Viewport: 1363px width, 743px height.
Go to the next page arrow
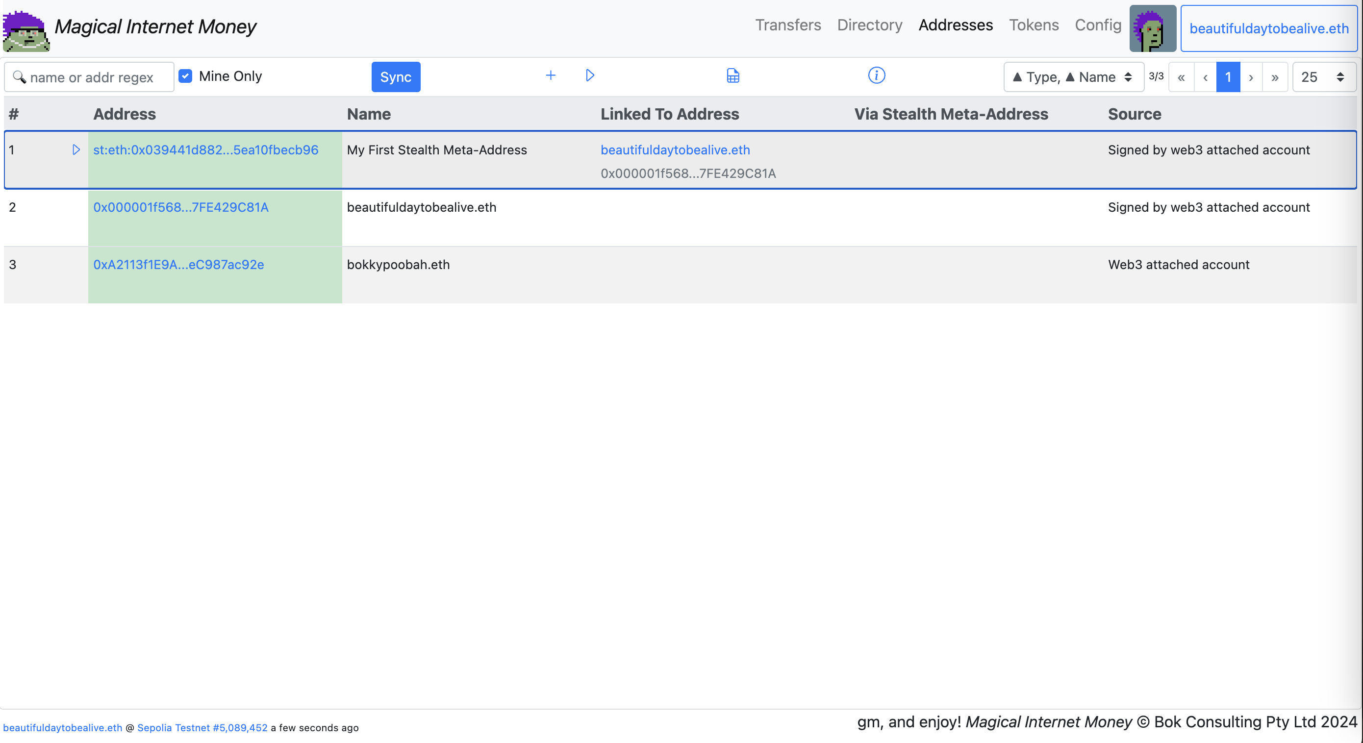click(1251, 77)
